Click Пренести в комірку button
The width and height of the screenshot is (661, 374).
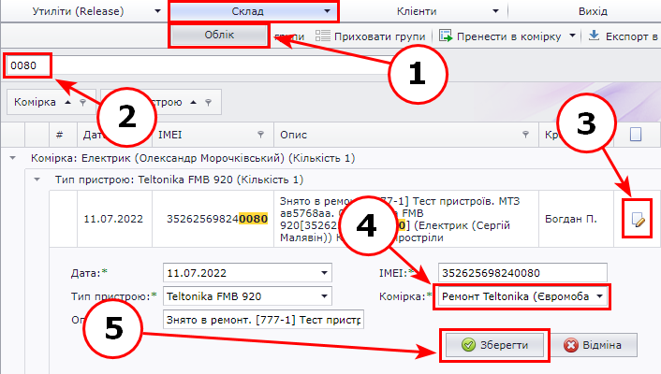(500, 36)
